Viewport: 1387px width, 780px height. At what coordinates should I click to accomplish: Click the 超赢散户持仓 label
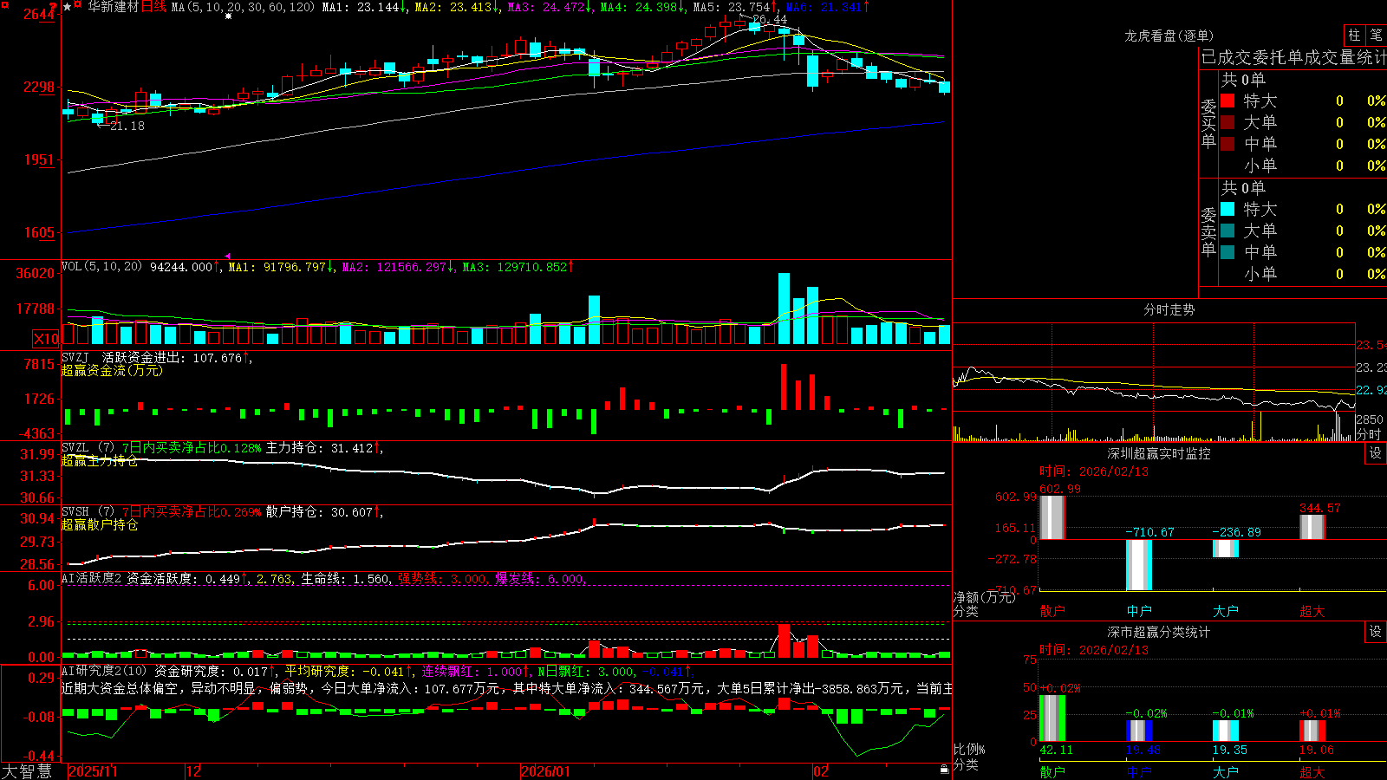point(100,524)
